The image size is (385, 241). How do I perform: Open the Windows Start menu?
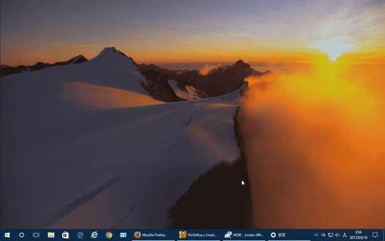[x=7, y=235]
